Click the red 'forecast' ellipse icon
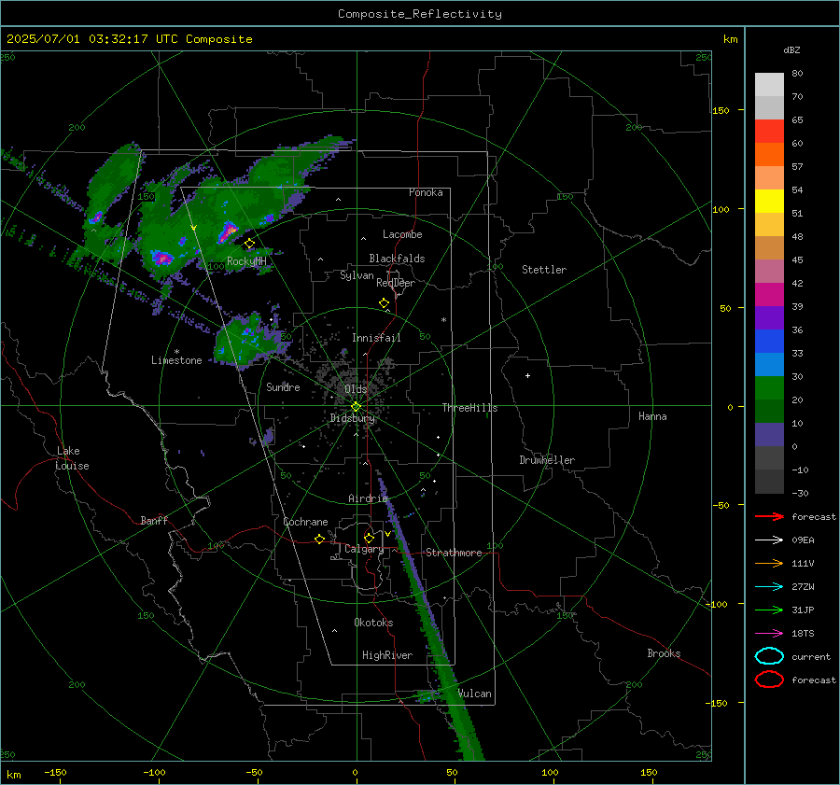Viewport: 840px width, 785px height. (x=769, y=680)
